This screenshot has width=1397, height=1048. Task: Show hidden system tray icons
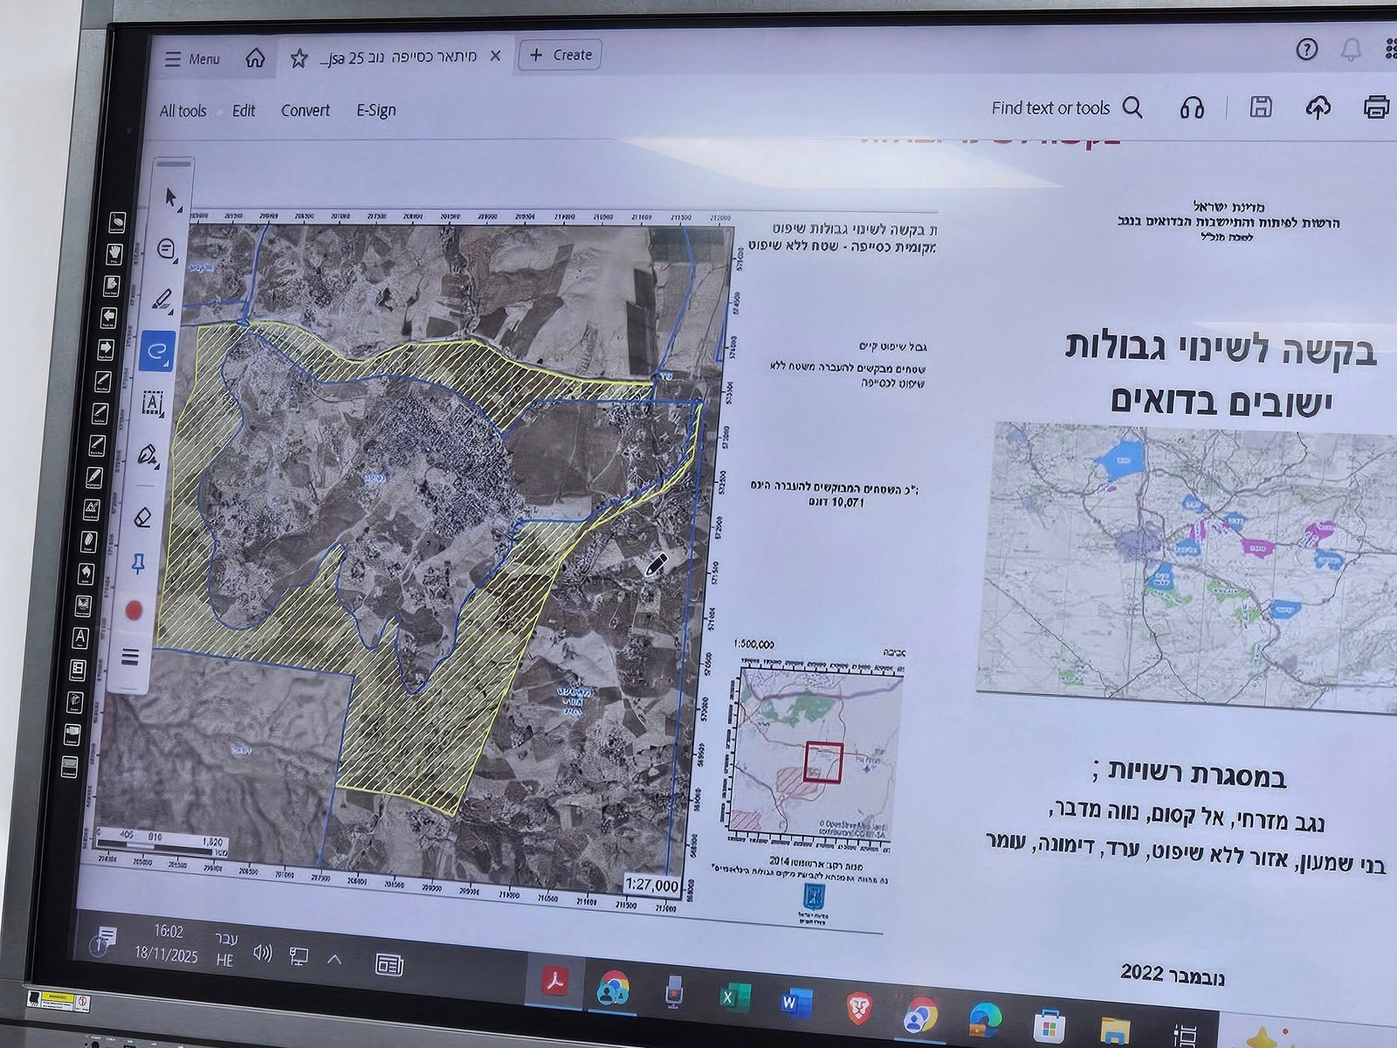click(334, 959)
